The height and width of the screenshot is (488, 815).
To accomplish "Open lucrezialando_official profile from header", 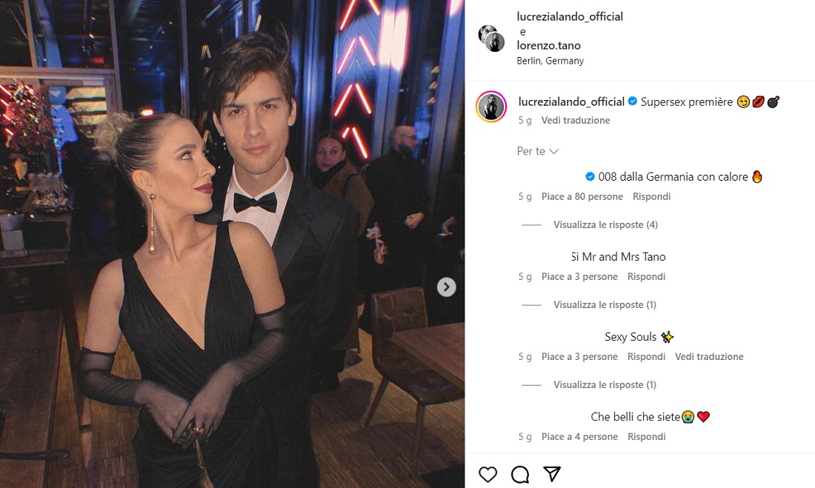I will [570, 16].
